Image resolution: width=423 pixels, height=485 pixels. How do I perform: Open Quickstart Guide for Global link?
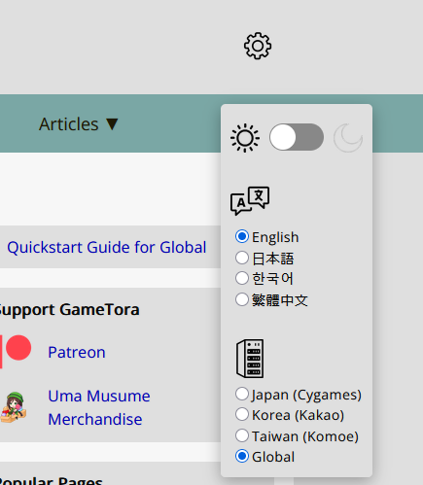tap(107, 247)
